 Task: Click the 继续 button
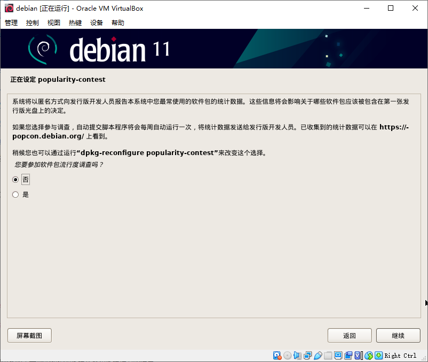coord(398,335)
